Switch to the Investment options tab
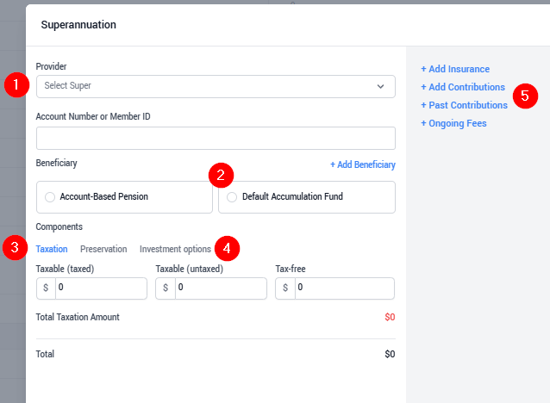The width and height of the screenshot is (550, 403). (x=175, y=249)
